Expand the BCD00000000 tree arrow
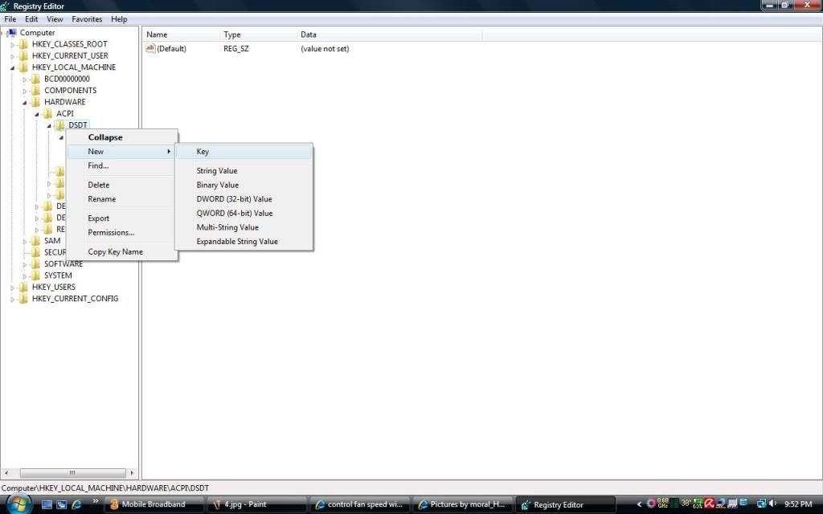Viewport: 823px width, 514px height. [24, 80]
